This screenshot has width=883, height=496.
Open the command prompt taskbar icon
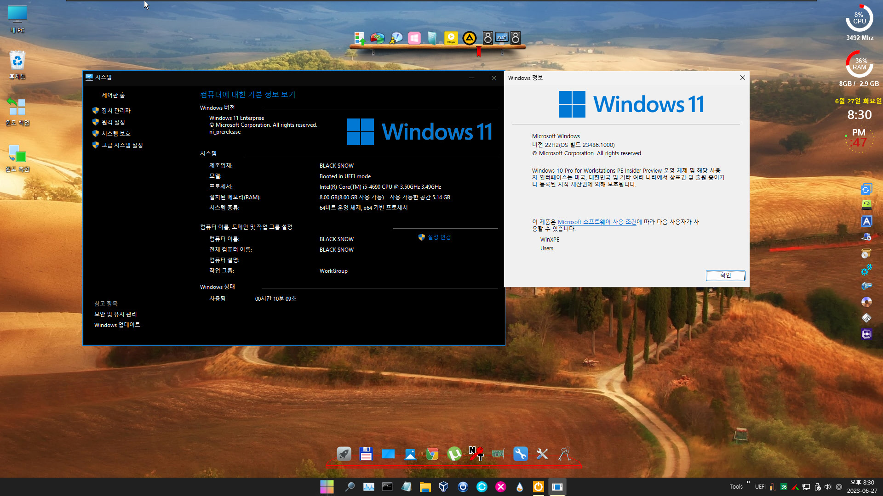pyautogui.click(x=387, y=487)
